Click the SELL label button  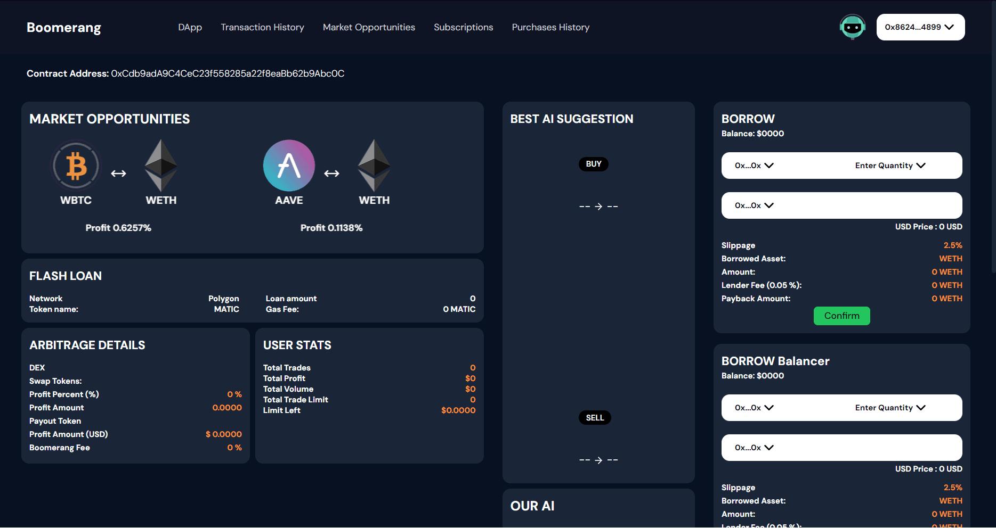pyautogui.click(x=595, y=418)
